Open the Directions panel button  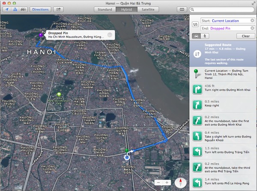(x=40, y=9)
